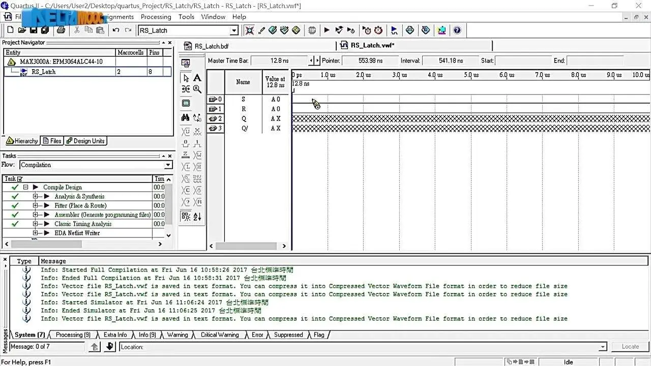Image resolution: width=651 pixels, height=366 pixels.
Task: Collapse the Compile Design task
Action: point(25,187)
